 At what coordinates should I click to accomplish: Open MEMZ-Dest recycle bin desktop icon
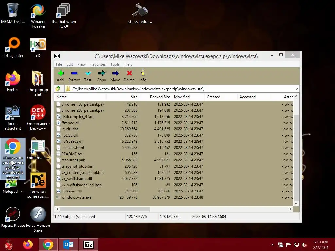point(13,13)
